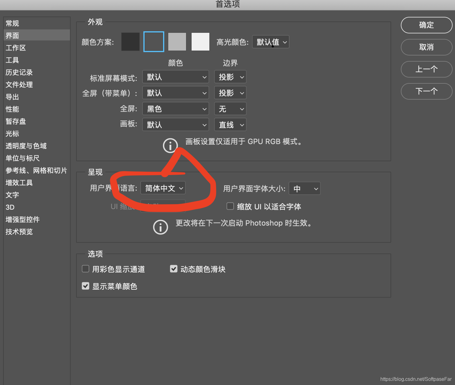Enable 缩放 UI 以适合字体 checkbox
The image size is (455, 385).
coord(230,206)
